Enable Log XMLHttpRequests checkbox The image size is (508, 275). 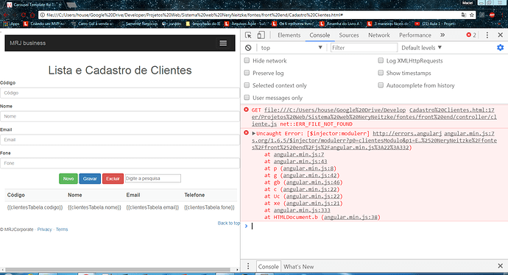[381, 60]
